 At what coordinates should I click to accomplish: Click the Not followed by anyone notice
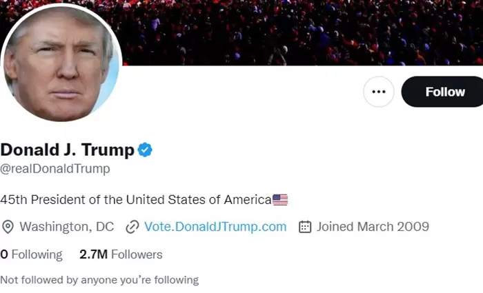click(x=99, y=280)
